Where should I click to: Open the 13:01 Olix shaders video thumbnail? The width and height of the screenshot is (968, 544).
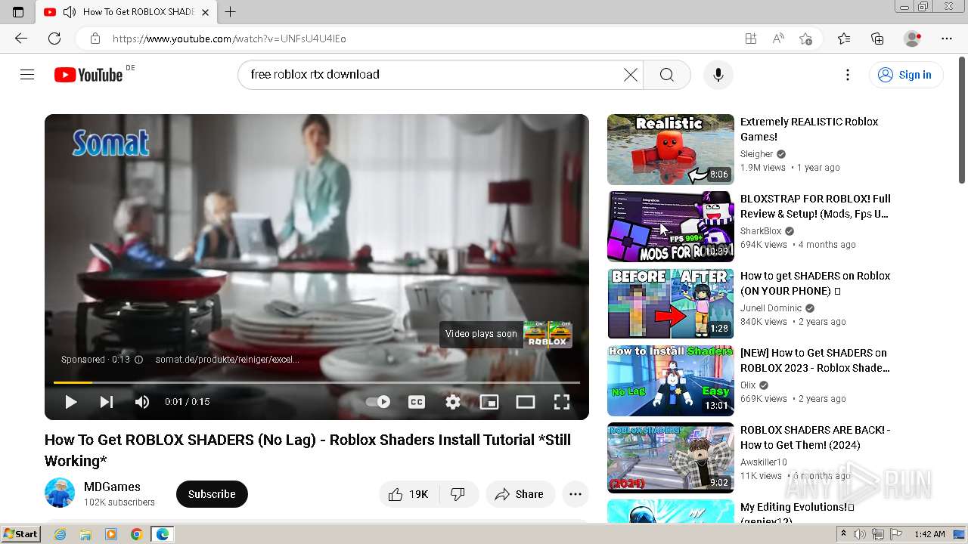pyautogui.click(x=670, y=381)
